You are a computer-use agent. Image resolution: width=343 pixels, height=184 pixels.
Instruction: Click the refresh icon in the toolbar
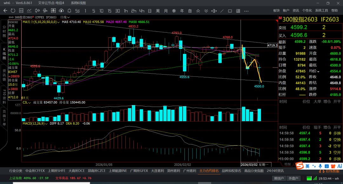[13, 11]
